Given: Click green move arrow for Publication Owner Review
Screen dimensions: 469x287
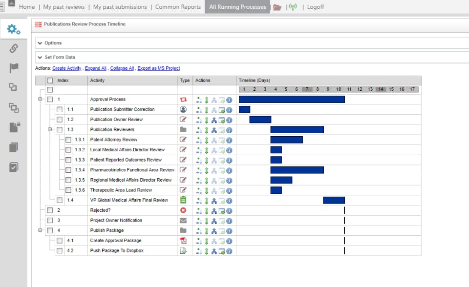Looking at the screenshot, I should pyautogui.click(x=206, y=120).
